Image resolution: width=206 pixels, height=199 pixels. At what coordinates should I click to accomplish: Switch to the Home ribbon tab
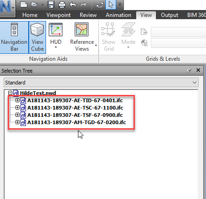tap(30, 15)
